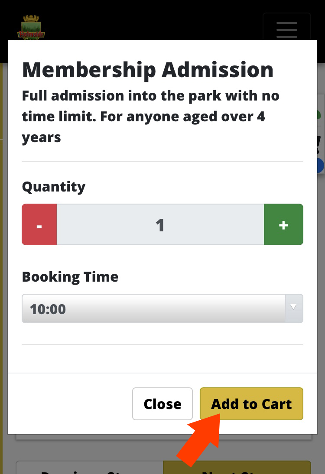Add the membership admission to cart

[x=251, y=404]
